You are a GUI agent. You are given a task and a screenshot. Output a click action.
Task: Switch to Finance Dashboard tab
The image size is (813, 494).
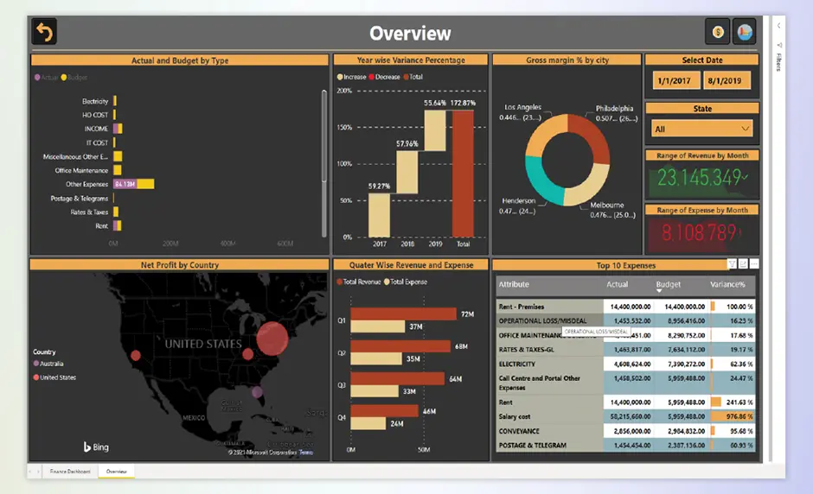point(70,472)
